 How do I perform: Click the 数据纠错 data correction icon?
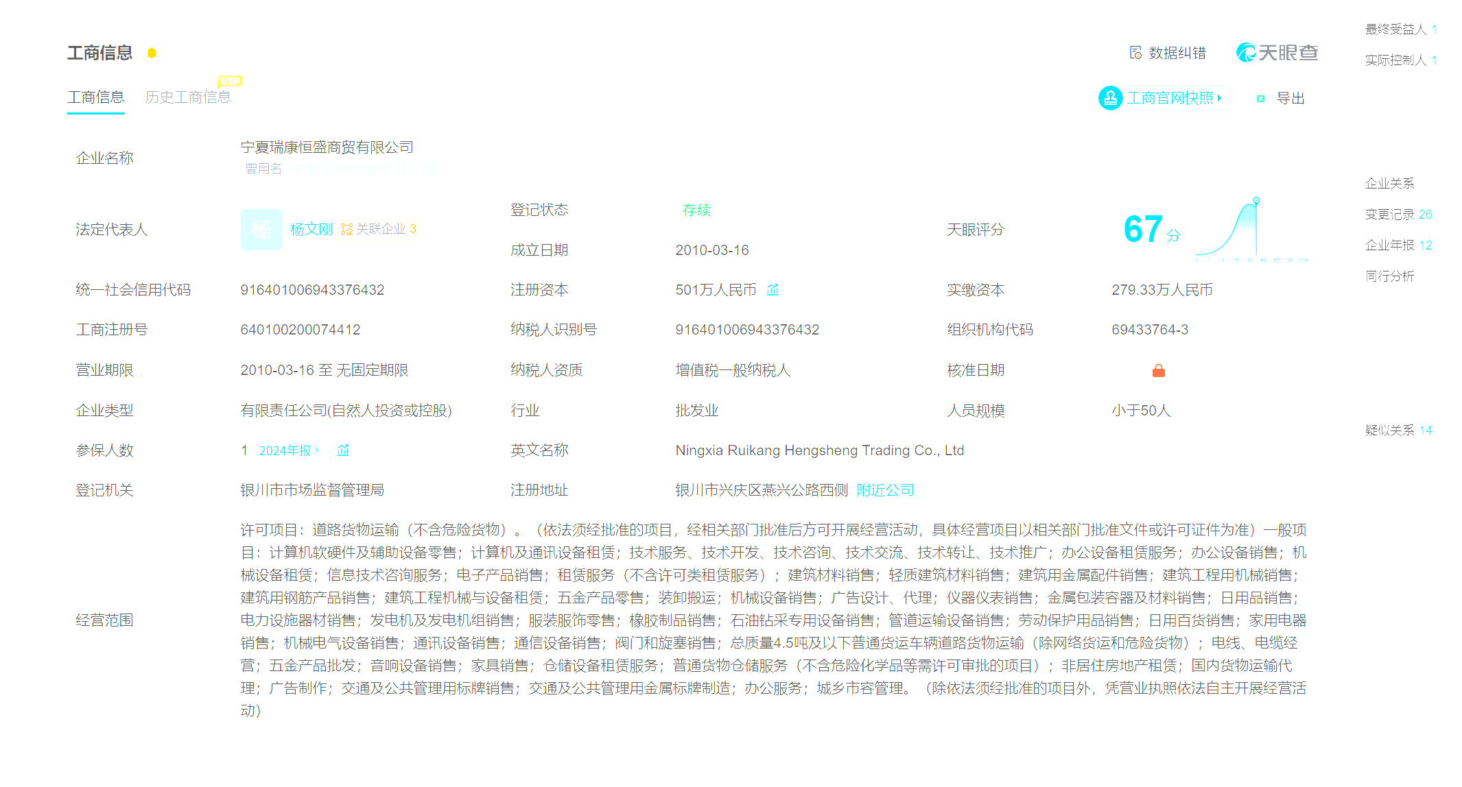(1135, 53)
